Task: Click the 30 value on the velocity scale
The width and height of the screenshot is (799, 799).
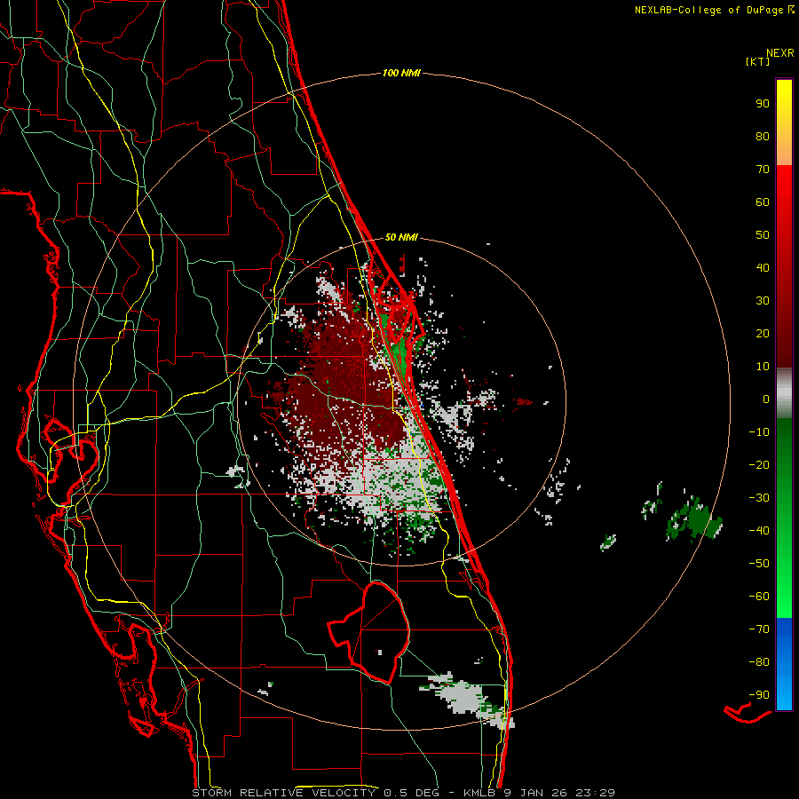Action: point(763,301)
